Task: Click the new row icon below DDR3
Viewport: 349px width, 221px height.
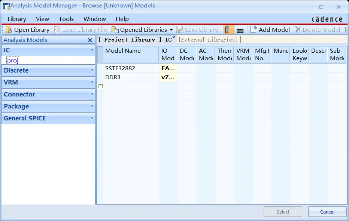Action: 100,86
